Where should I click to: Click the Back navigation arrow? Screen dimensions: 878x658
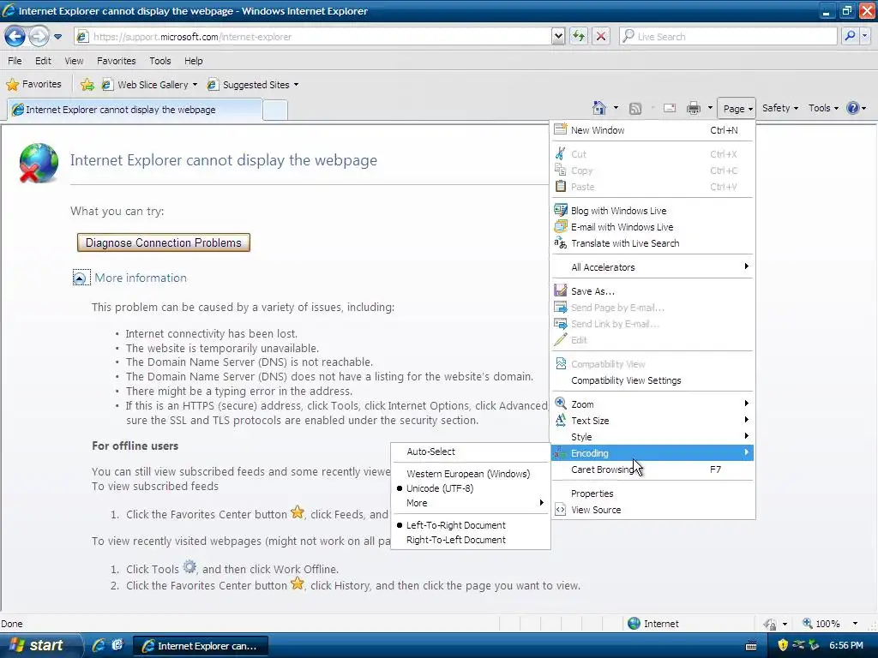(x=15, y=37)
